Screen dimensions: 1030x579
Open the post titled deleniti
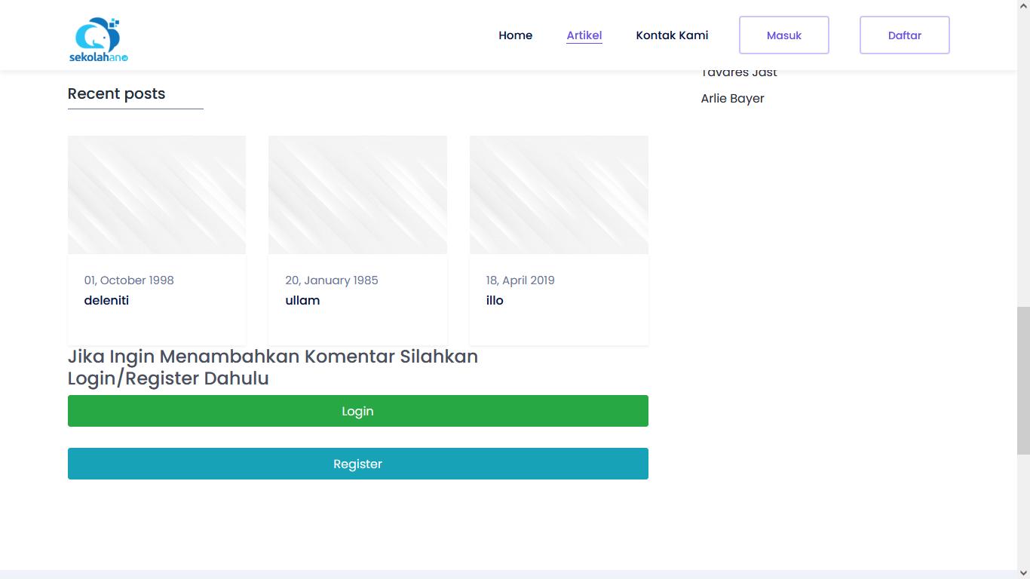106,300
